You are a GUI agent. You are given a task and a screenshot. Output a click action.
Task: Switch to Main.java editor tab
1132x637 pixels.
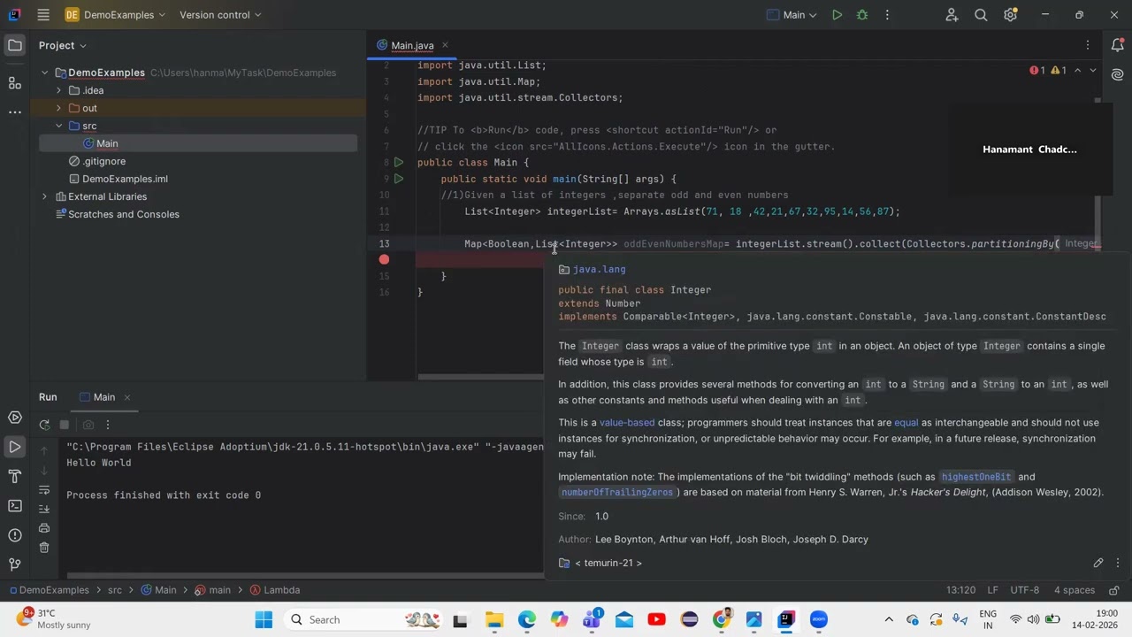point(412,45)
